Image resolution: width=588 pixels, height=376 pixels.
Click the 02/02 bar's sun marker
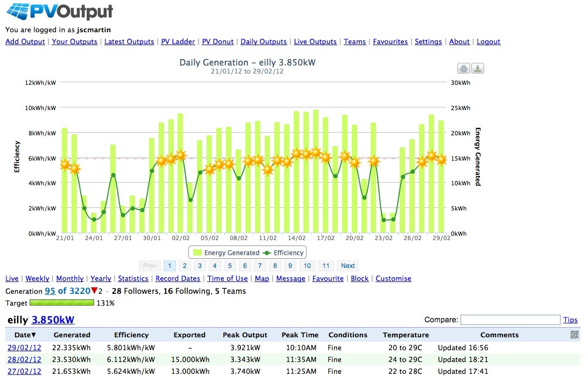(181, 155)
